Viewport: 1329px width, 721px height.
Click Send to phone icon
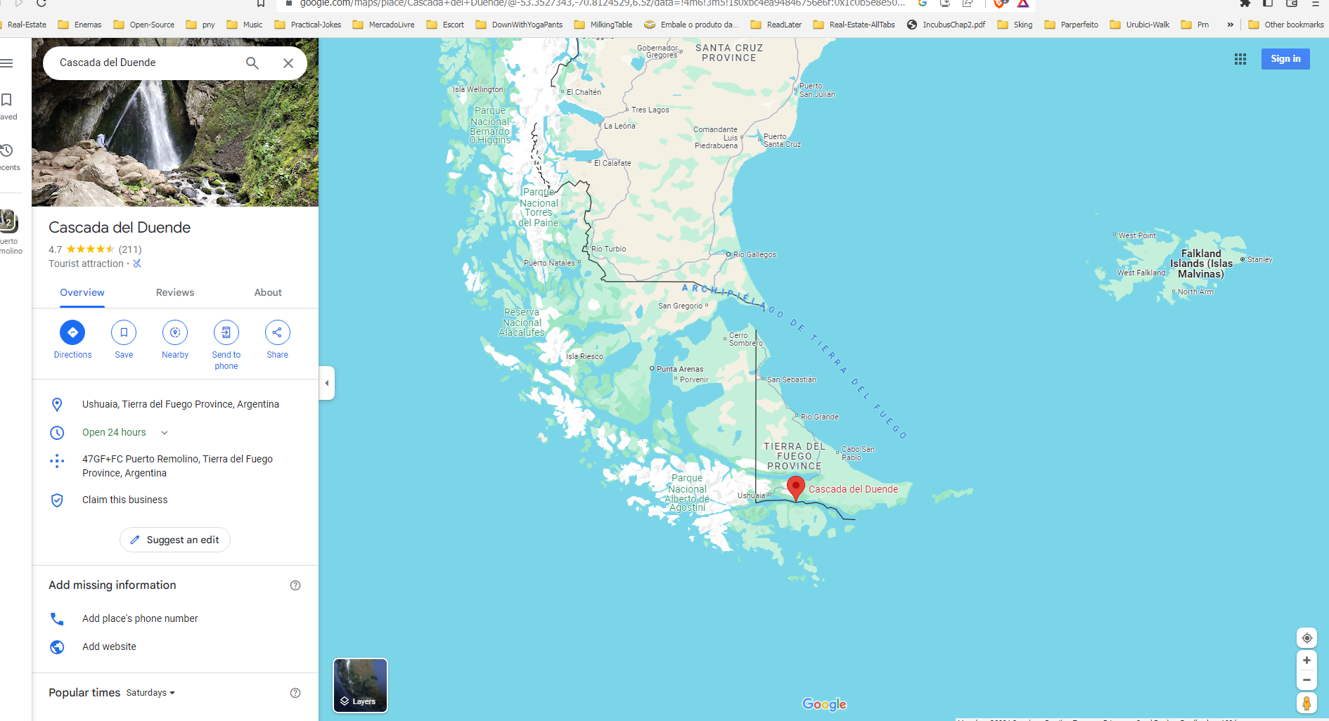[226, 332]
